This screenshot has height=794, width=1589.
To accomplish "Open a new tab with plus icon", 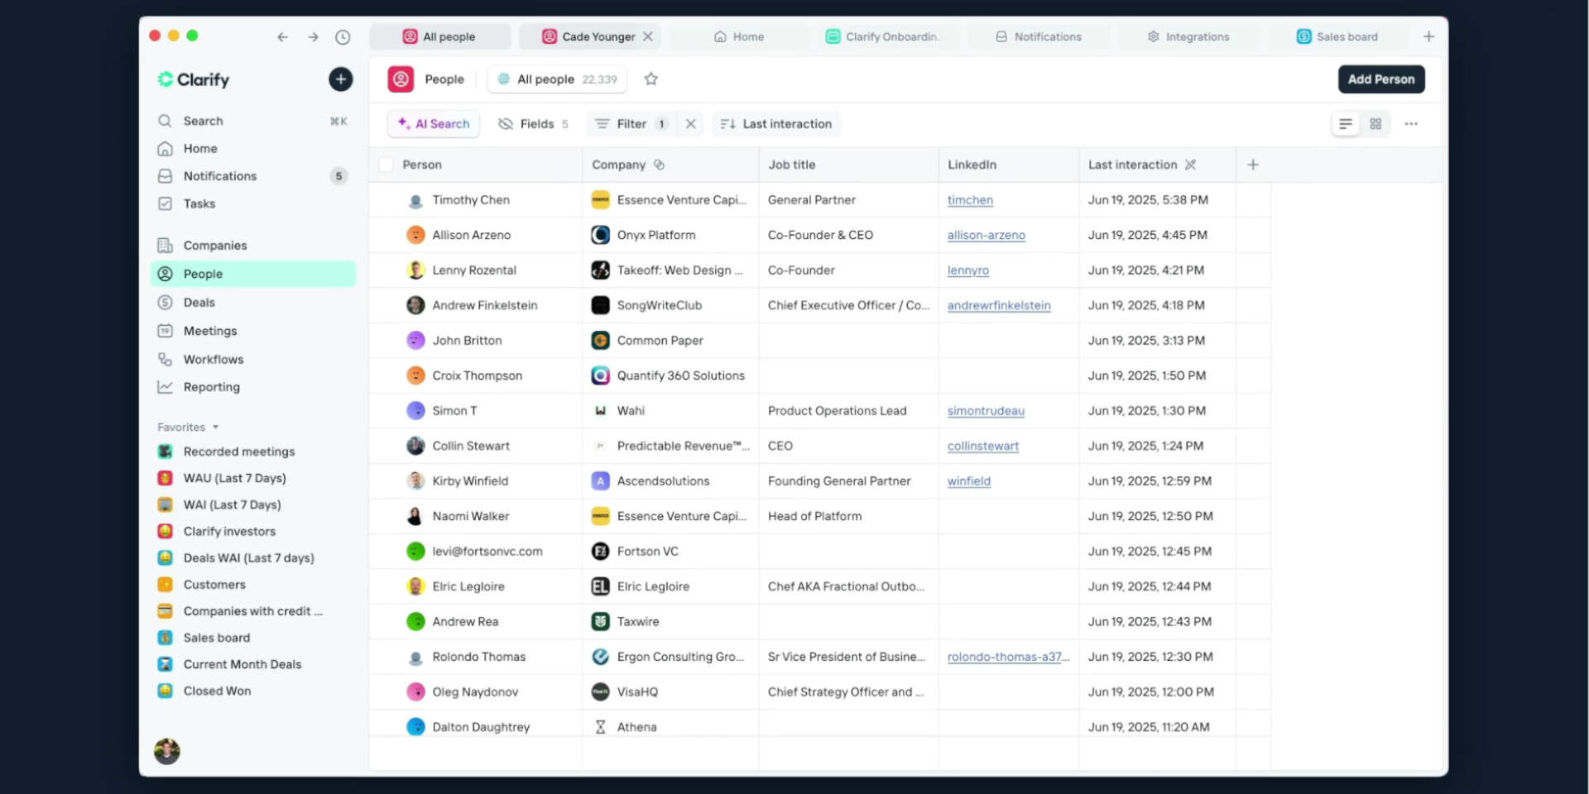I will point(1428,36).
